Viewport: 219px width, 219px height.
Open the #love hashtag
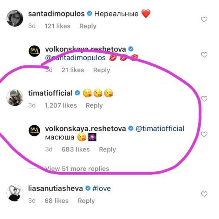pyautogui.click(x=102, y=188)
